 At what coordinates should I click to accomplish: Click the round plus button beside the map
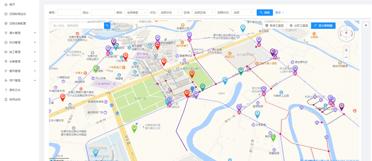[x=366, y=25]
